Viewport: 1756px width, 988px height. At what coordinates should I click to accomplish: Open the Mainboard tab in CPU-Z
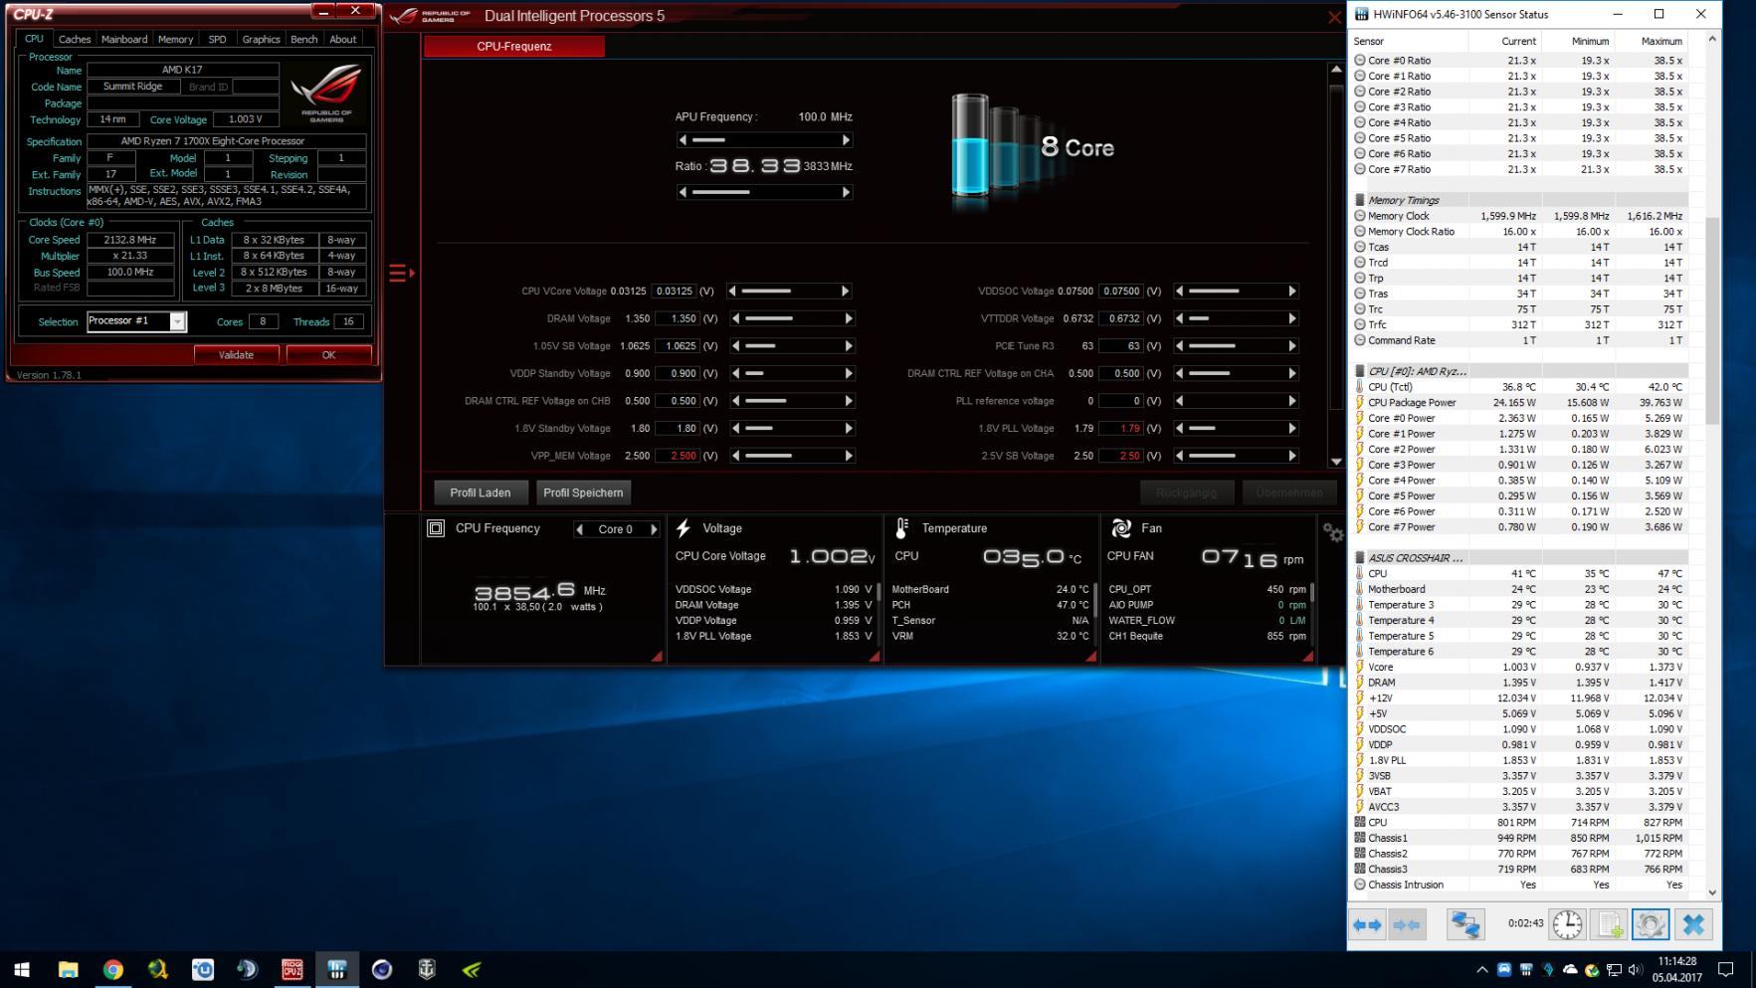(x=124, y=39)
